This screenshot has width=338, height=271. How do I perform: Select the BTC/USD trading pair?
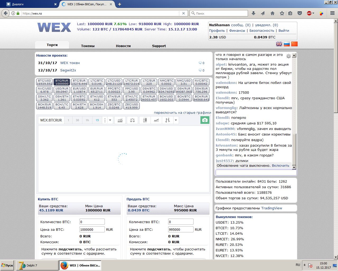(x=44, y=82)
